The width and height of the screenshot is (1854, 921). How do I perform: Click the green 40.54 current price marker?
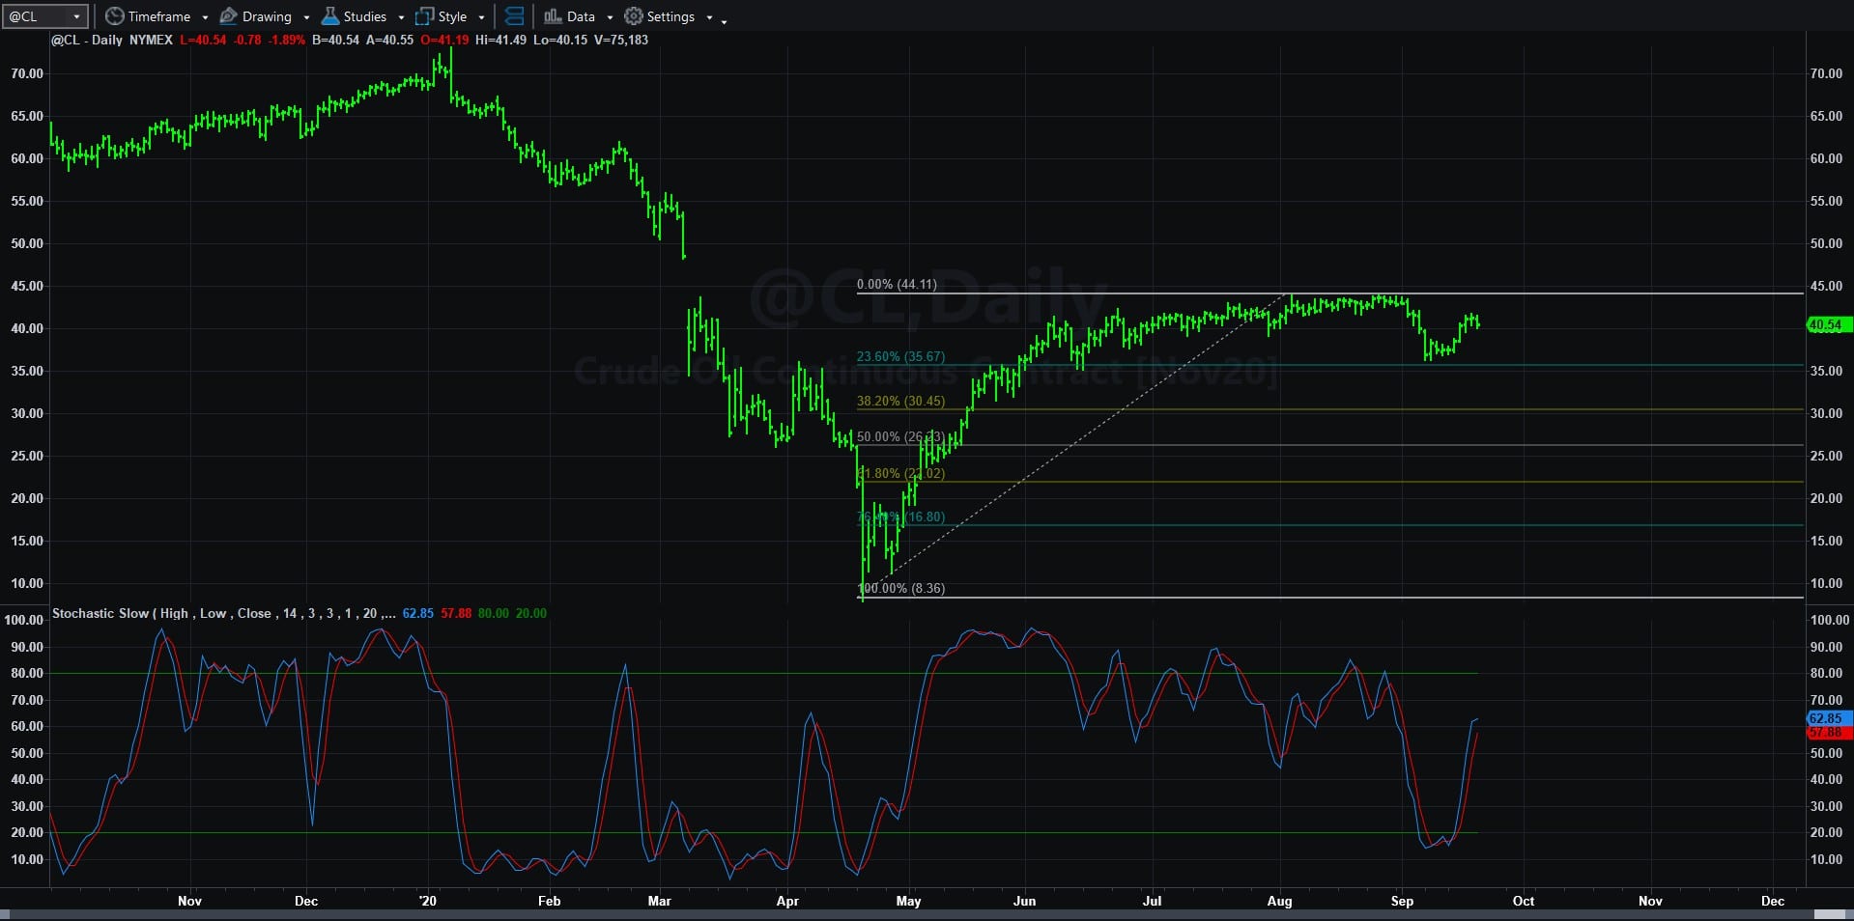(x=1829, y=325)
